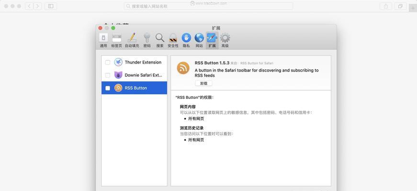Add a new tab in Safari

pos(413,8)
